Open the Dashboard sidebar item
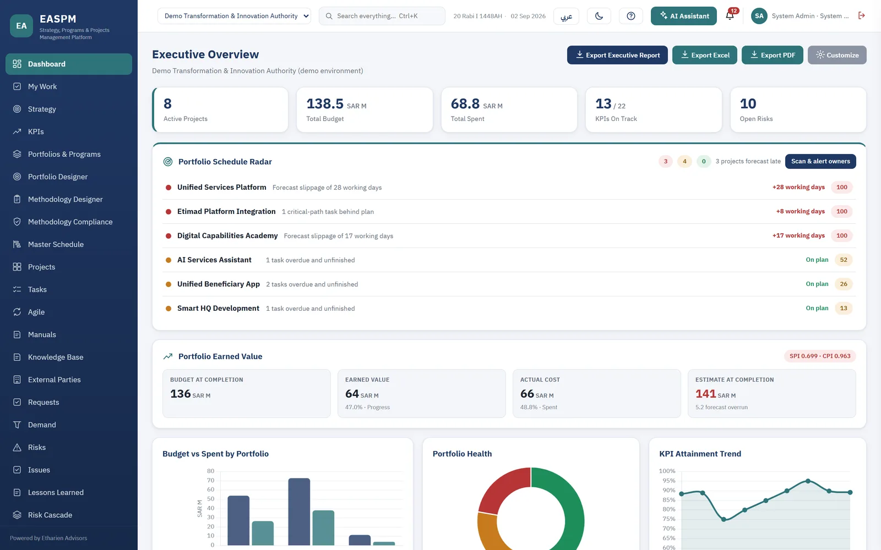Image resolution: width=881 pixels, height=550 pixels. click(69, 64)
